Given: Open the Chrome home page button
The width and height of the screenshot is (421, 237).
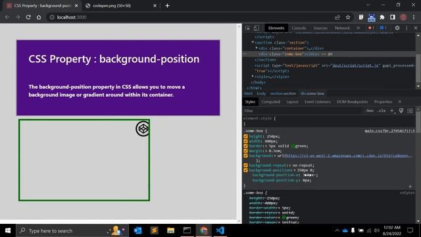Looking at the screenshot, I should tap(39, 17).
